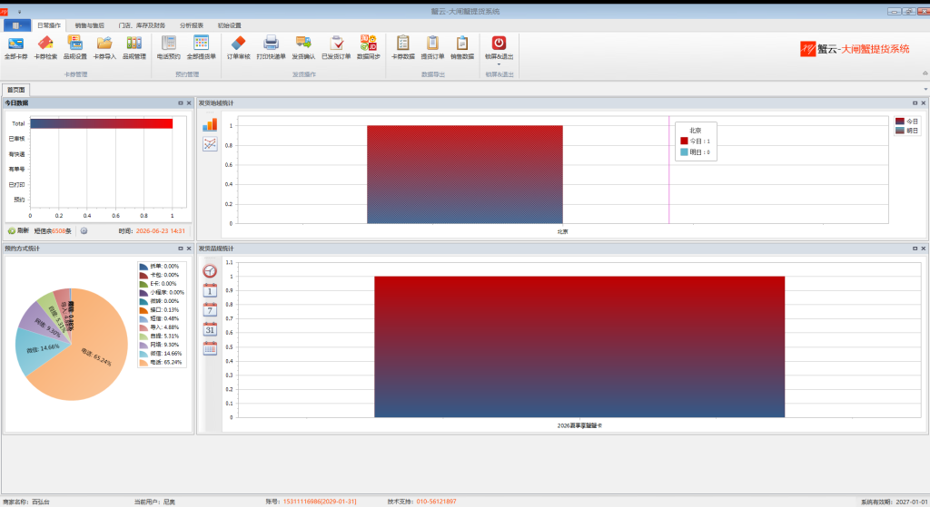Screen dimensions: 930x507
Task: Open the 分析报表 ribbon tab
Action: pos(192,25)
